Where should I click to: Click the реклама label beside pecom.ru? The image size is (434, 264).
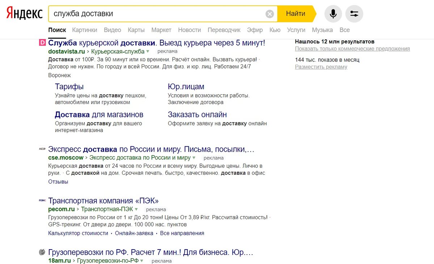[156, 209]
